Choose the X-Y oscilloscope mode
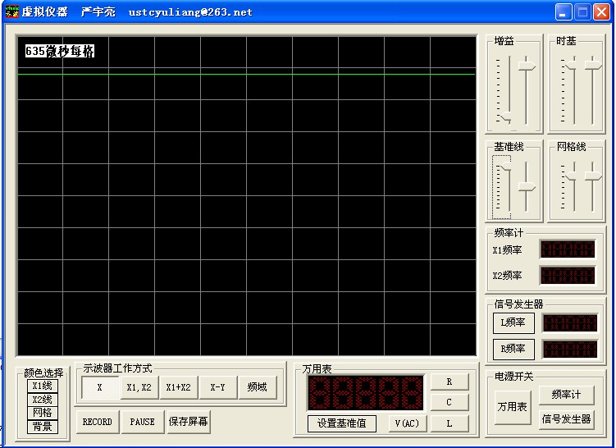The width and height of the screenshot is (616, 448). pos(217,387)
